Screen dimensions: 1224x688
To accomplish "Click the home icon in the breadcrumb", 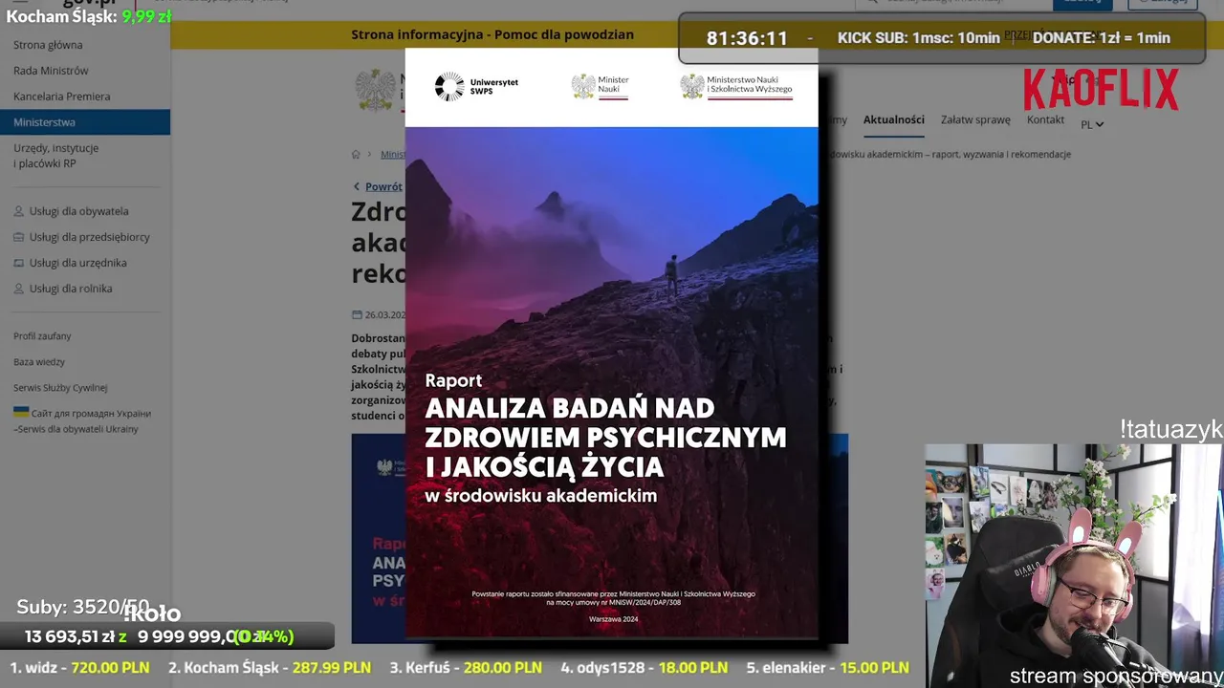I will (356, 154).
